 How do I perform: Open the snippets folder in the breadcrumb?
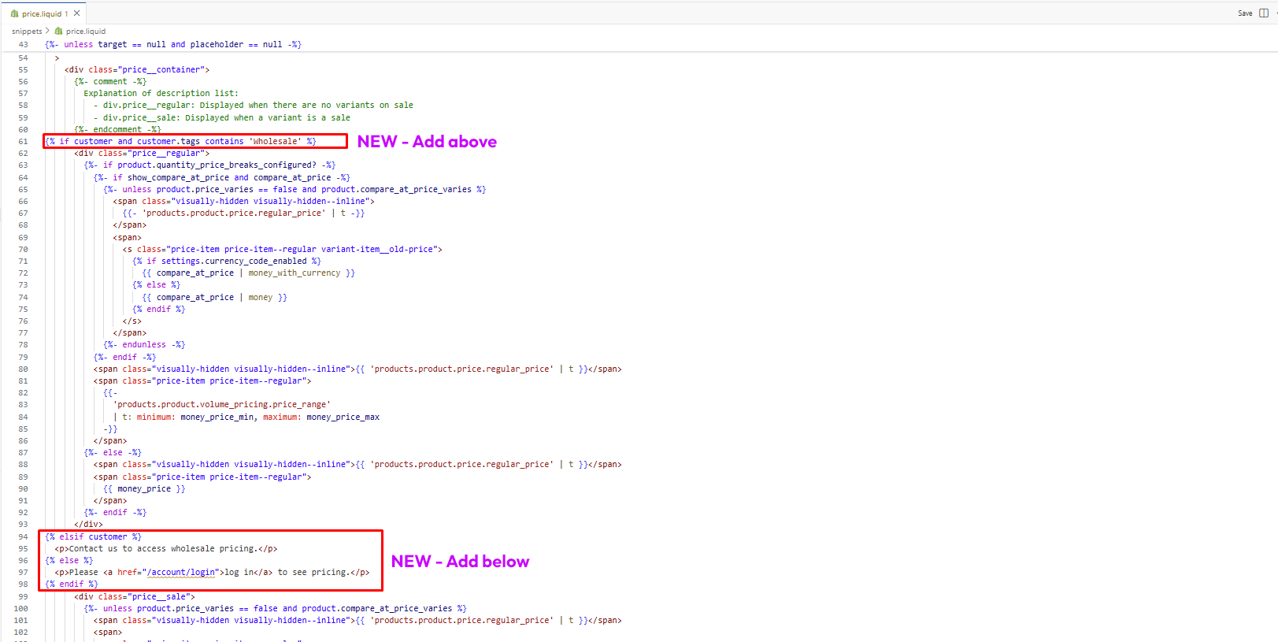[27, 32]
